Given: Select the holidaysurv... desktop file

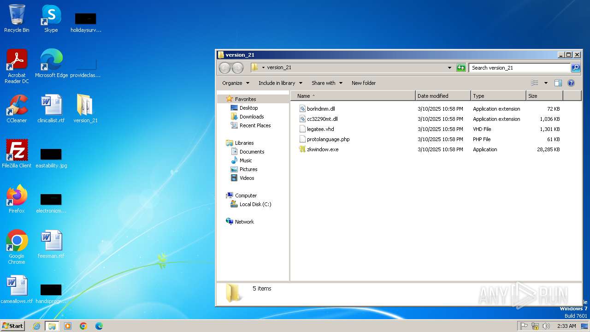Looking at the screenshot, I should click(86, 22).
